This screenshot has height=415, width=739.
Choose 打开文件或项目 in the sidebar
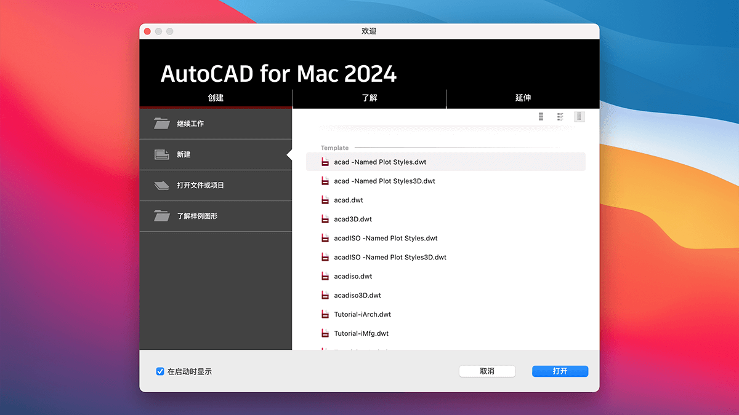click(x=216, y=185)
